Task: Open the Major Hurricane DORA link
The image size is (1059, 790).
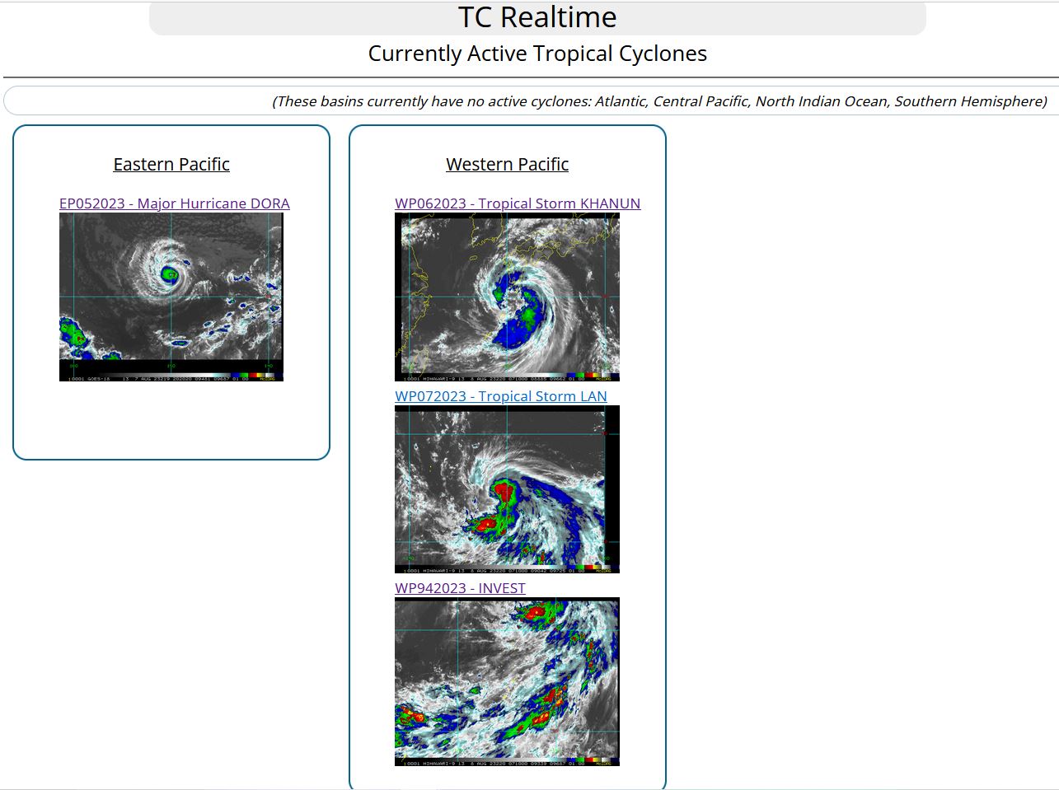Action: coord(174,203)
